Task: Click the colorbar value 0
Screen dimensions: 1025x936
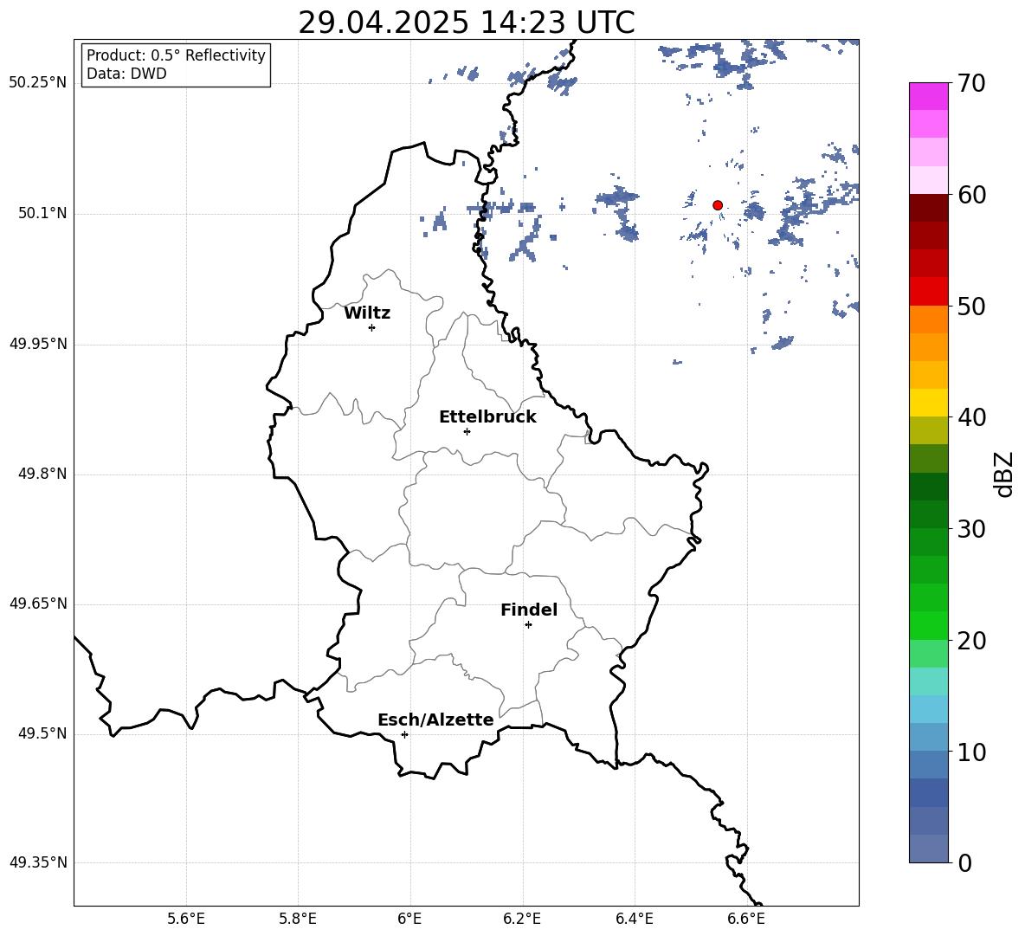Action: [964, 862]
